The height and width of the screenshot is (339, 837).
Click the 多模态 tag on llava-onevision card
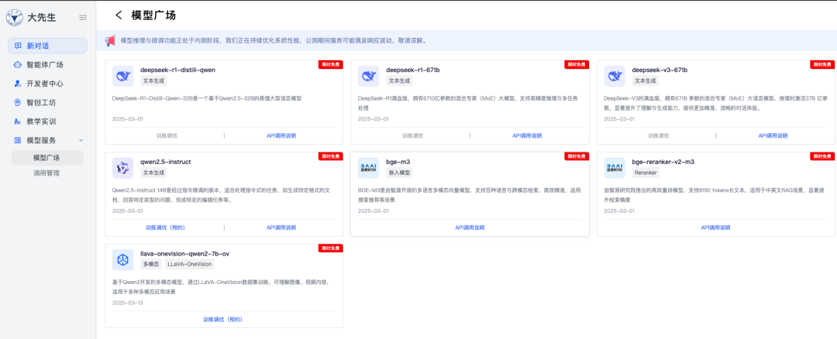click(151, 265)
